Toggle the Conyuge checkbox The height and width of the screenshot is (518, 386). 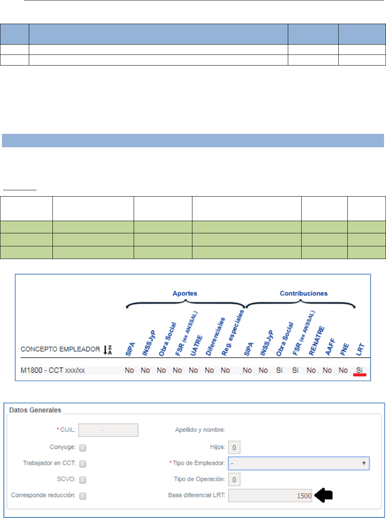point(83,447)
